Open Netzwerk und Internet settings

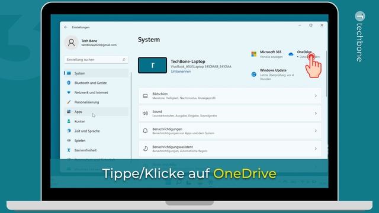click(x=96, y=92)
